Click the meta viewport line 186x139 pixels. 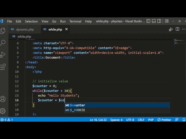[98, 53]
